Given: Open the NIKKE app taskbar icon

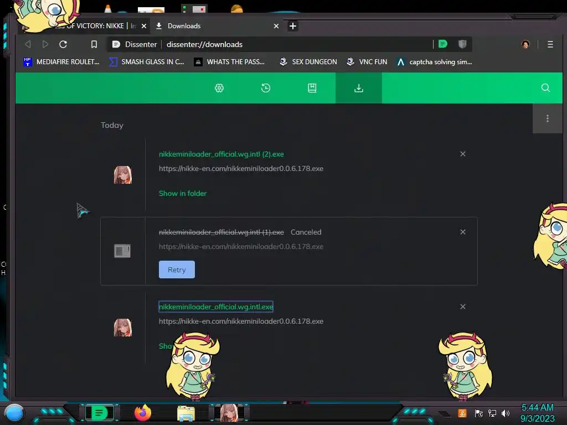Looking at the screenshot, I should click(x=229, y=413).
